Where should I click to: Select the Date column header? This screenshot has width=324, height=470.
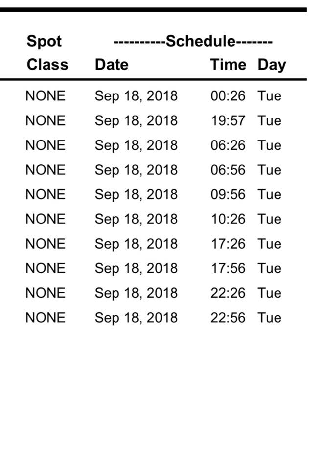tap(112, 65)
